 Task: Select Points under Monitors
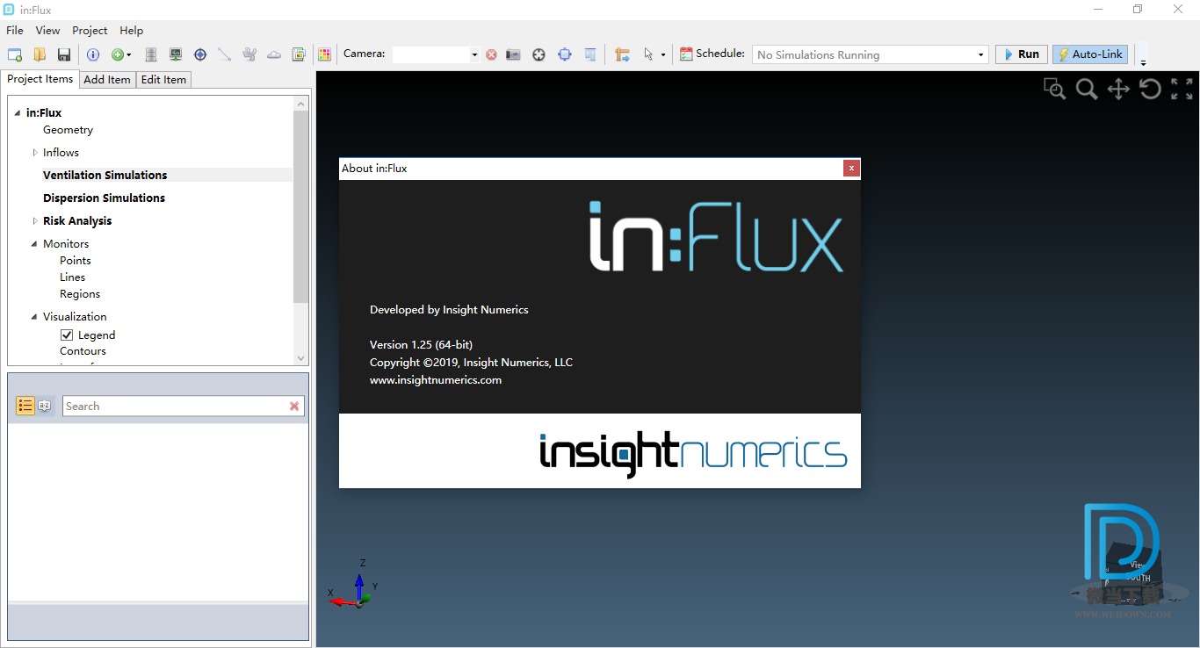click(76, 261)
